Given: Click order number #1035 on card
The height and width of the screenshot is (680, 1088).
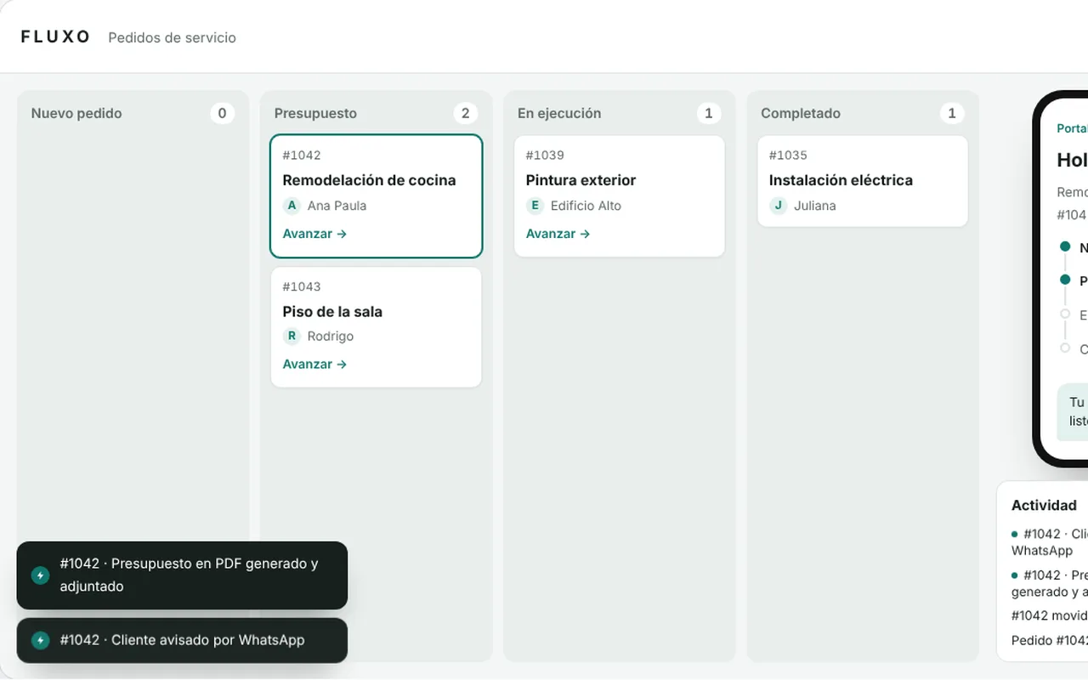Looking at the screenshot, I should tap(788, 156).
